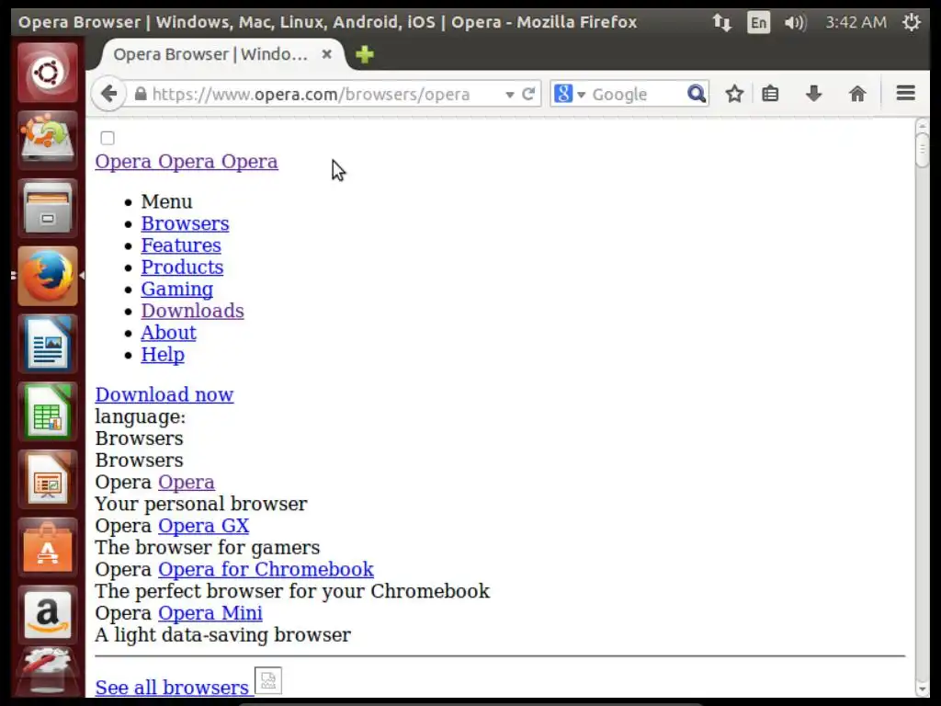Click the vertical scrollbar thumb
Image resolution: width=941 pixels, height=706 pixels.
[x=923, y=149]
